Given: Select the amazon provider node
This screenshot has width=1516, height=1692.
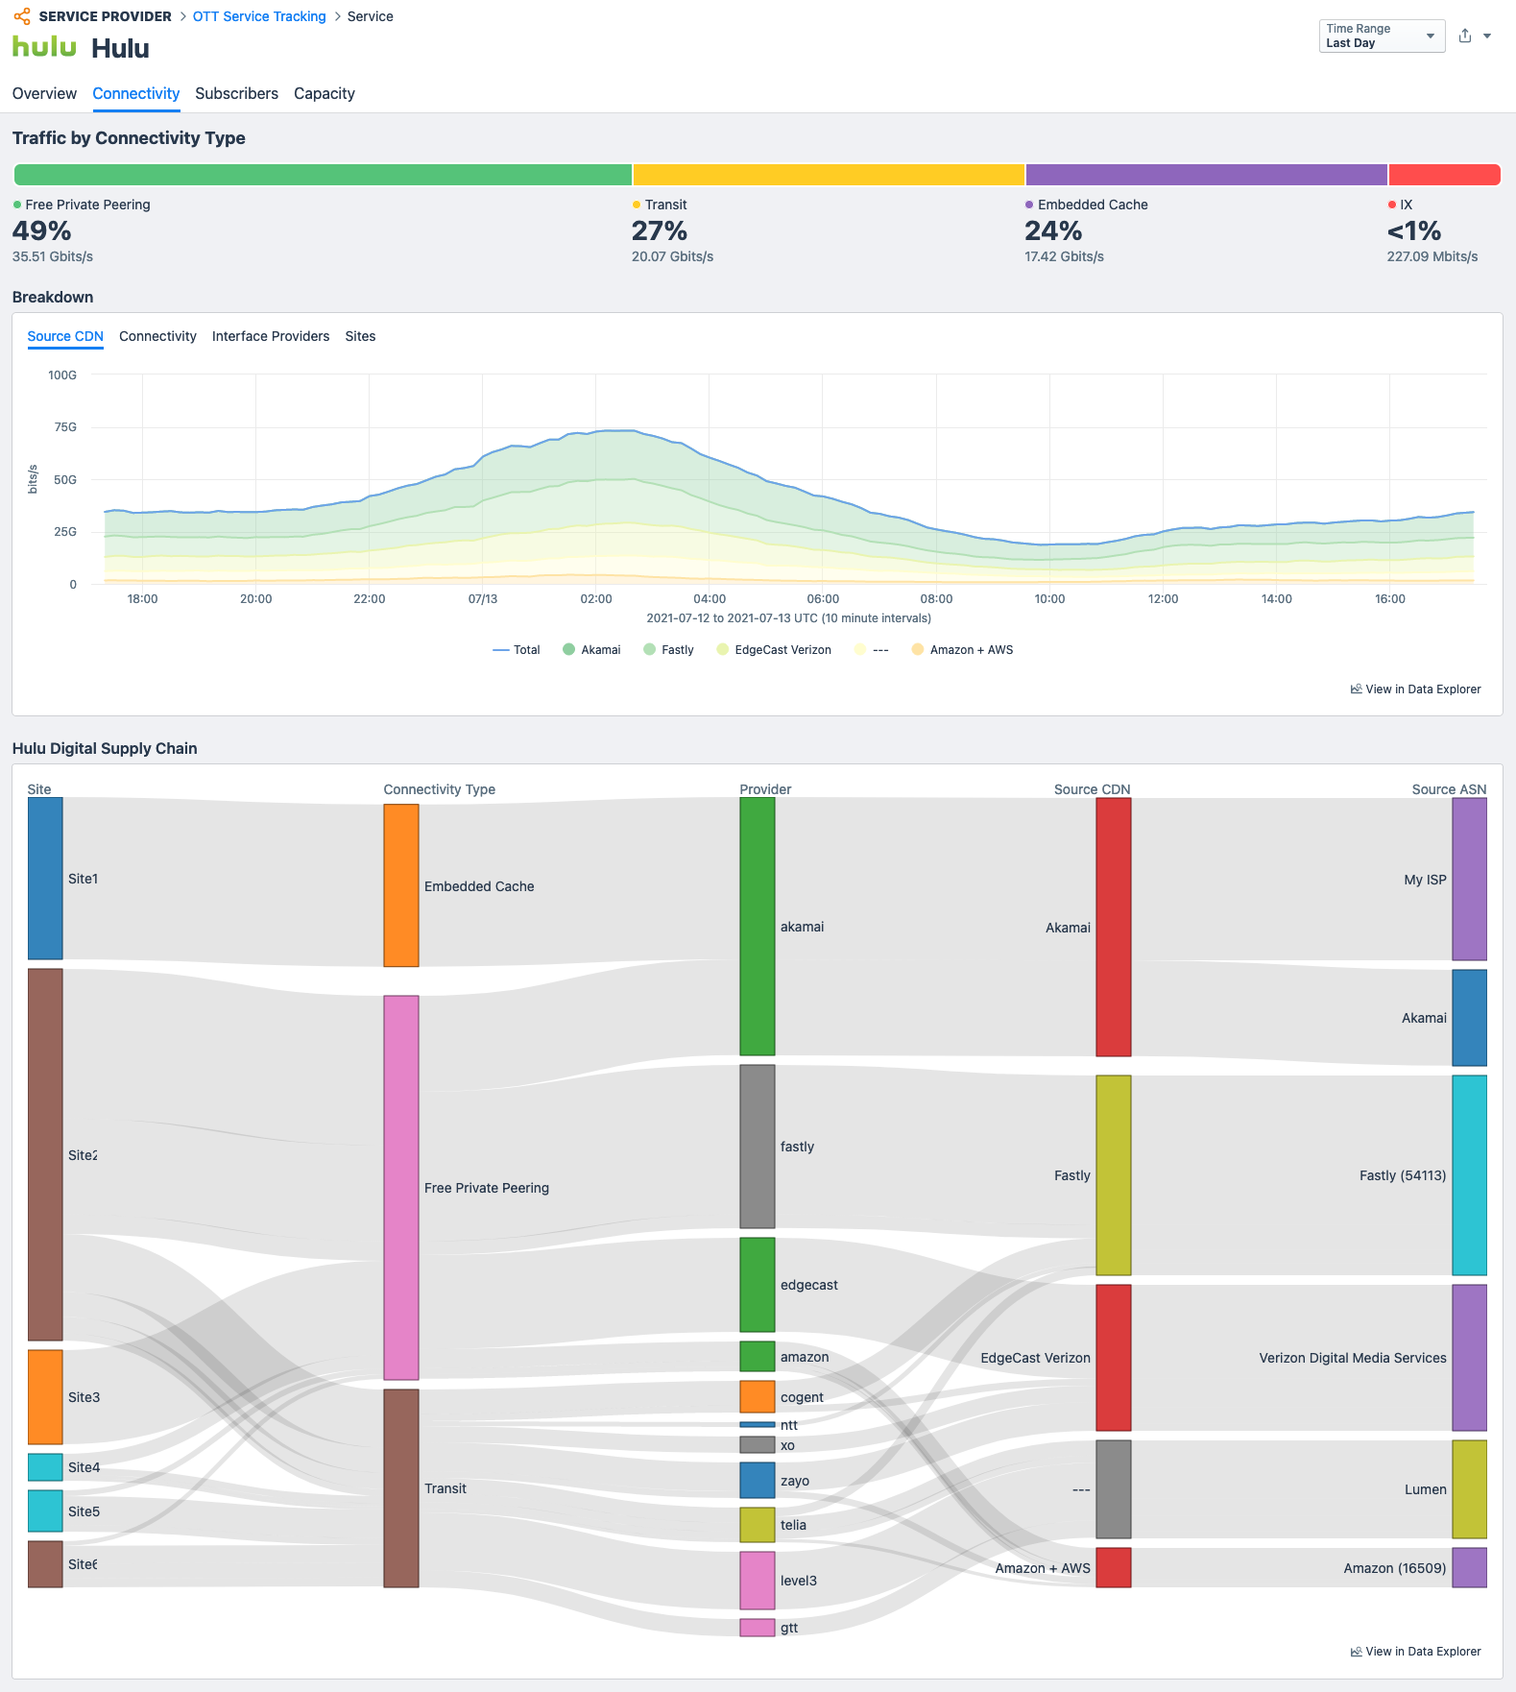Looking at the screenshot, I should tap(758, 1356).
